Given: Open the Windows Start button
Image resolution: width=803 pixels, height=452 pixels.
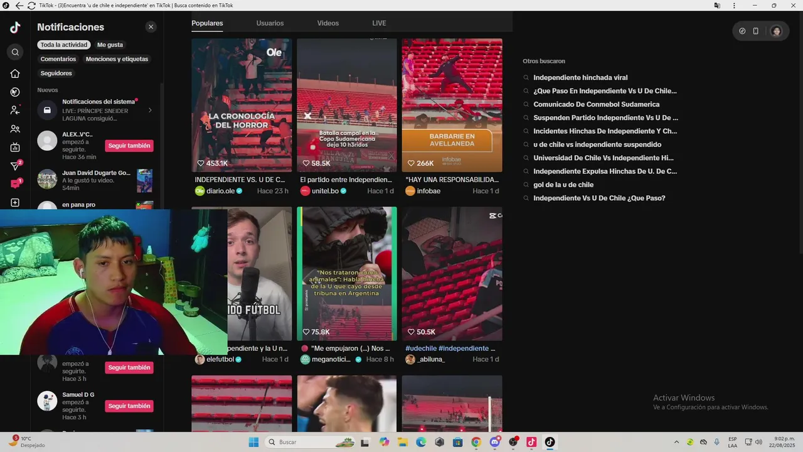Looking at the screenshot, I should [x=253, y=442].
